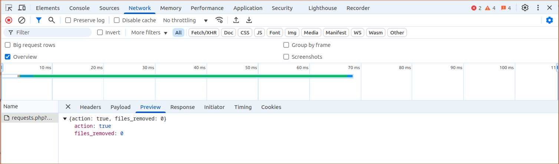Collapse the JSON response object tree
This screenshot has width=559, height=164.
(x=65, y=119)
